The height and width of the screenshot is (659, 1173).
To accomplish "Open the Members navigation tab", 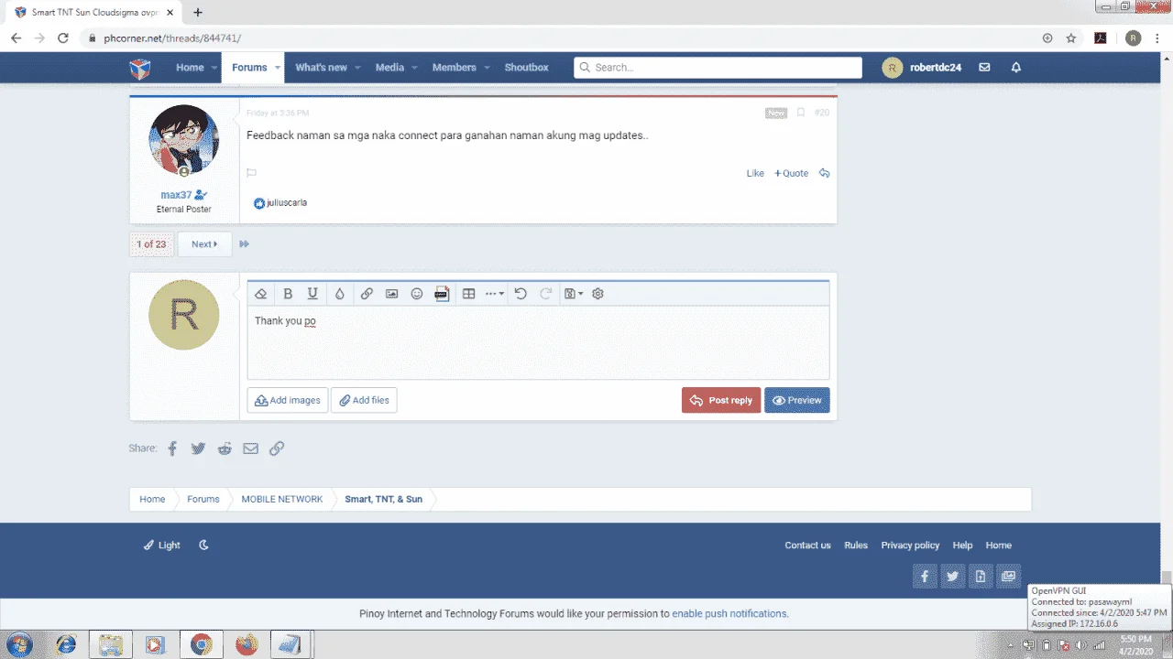I will coord(454,68).
